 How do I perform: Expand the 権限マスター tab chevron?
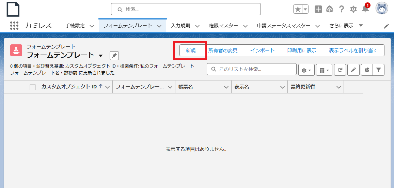(x=245, y=26)
